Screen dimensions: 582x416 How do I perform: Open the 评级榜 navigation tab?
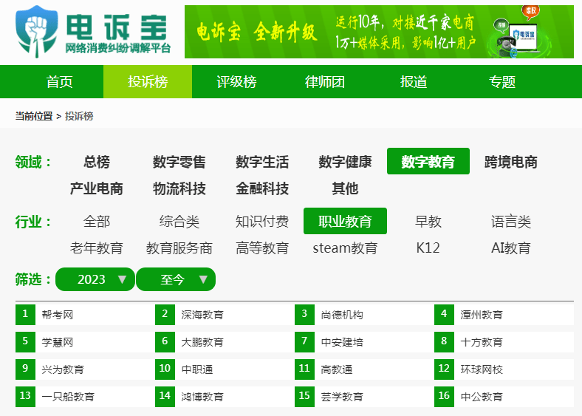click(236, 82)
